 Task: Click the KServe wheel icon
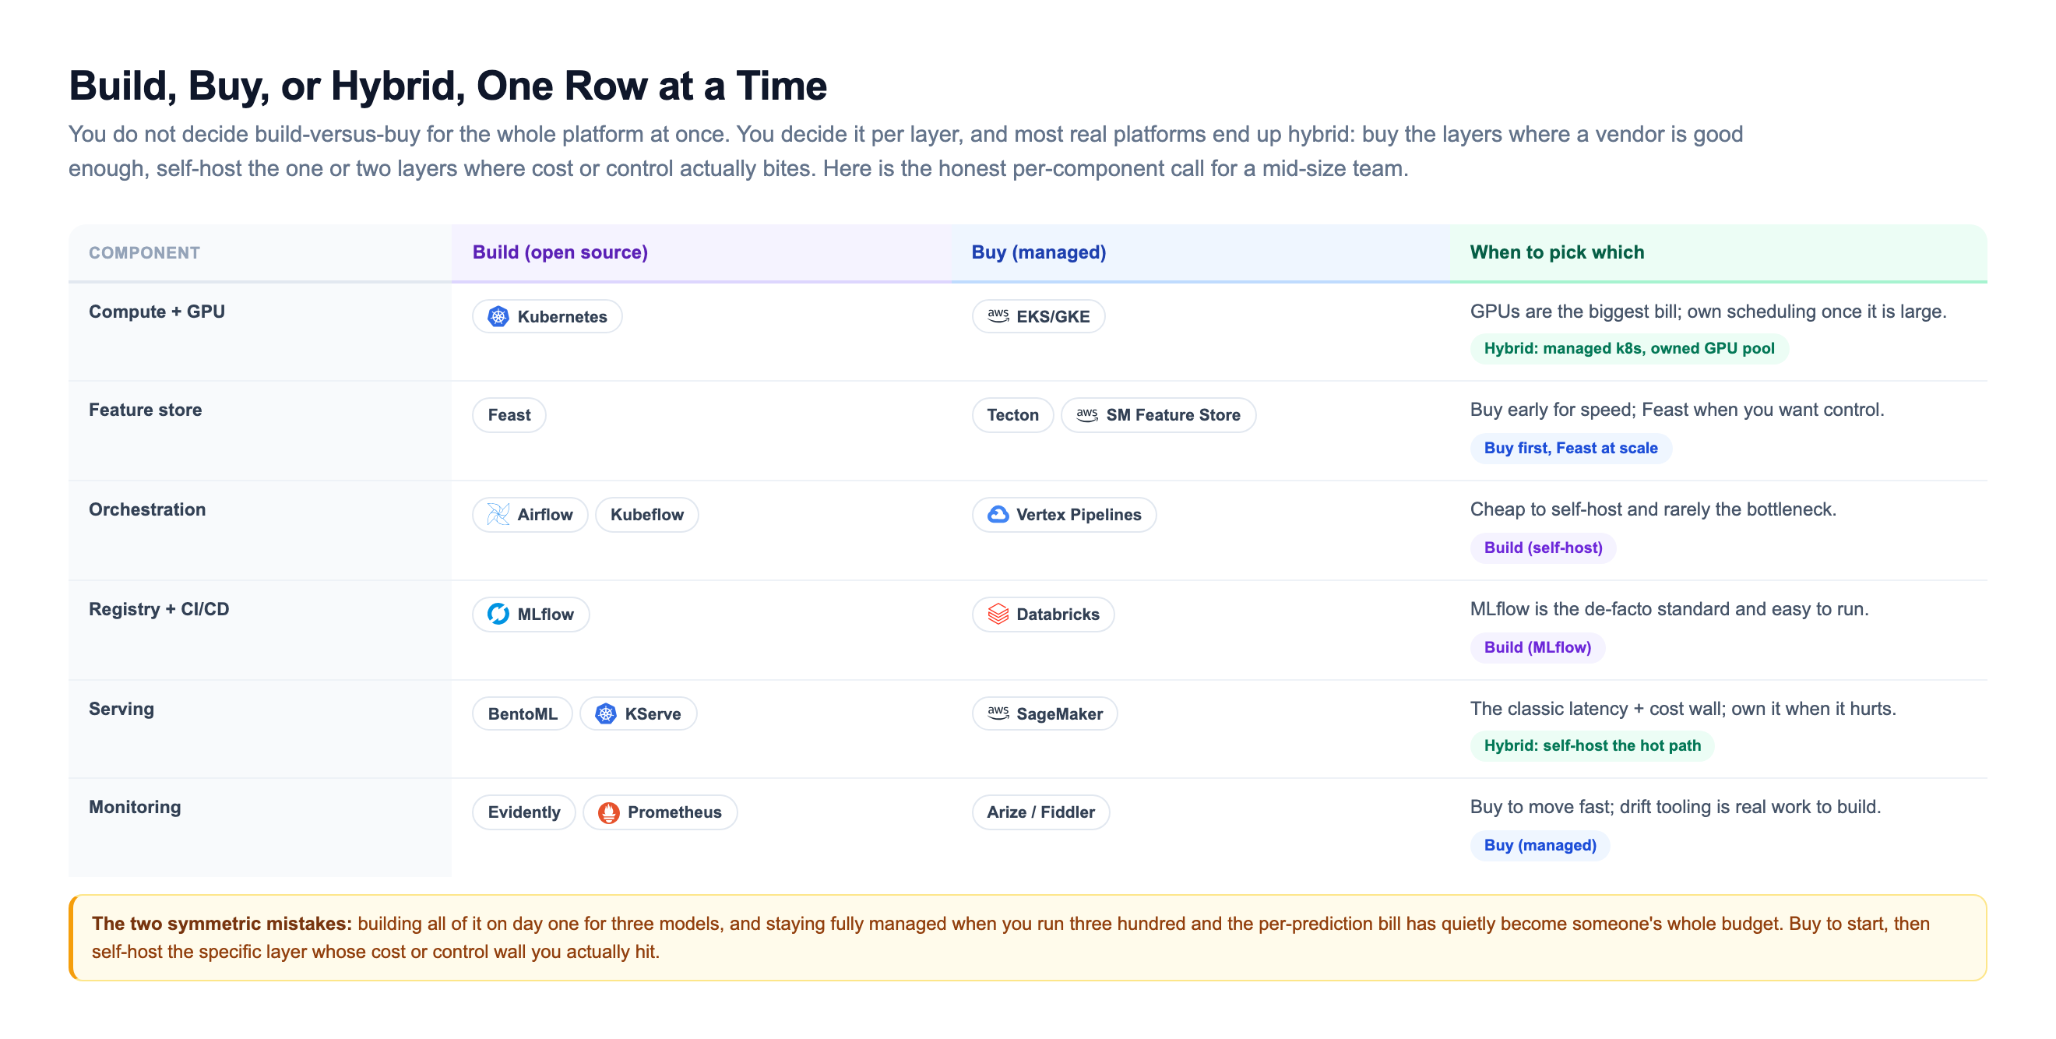606,713
